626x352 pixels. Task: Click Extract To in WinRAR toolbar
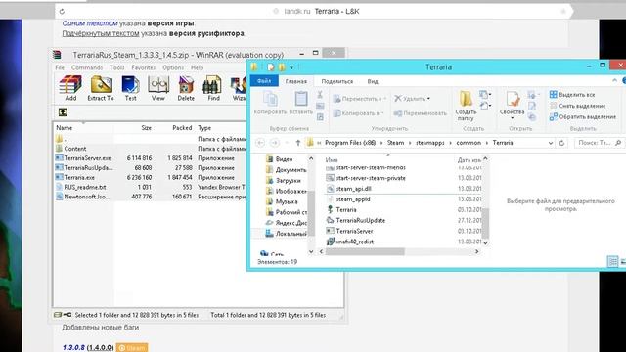point(101,88)
